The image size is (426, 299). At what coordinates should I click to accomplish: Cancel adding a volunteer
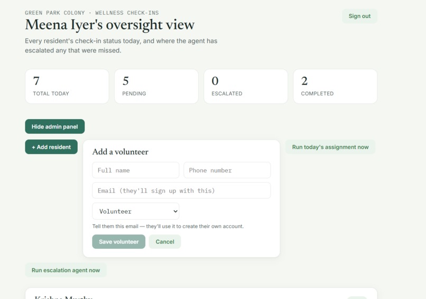coord(165,242)
